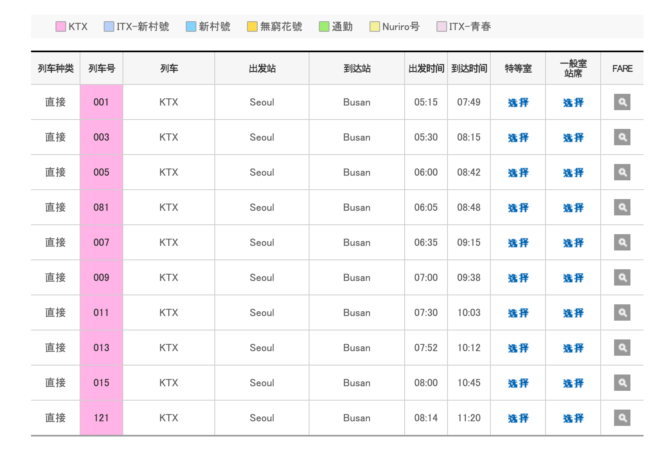The height and width of the screenshot is (452, 668).
Task: Click fare magnifier for train 003
Action: 622,137
